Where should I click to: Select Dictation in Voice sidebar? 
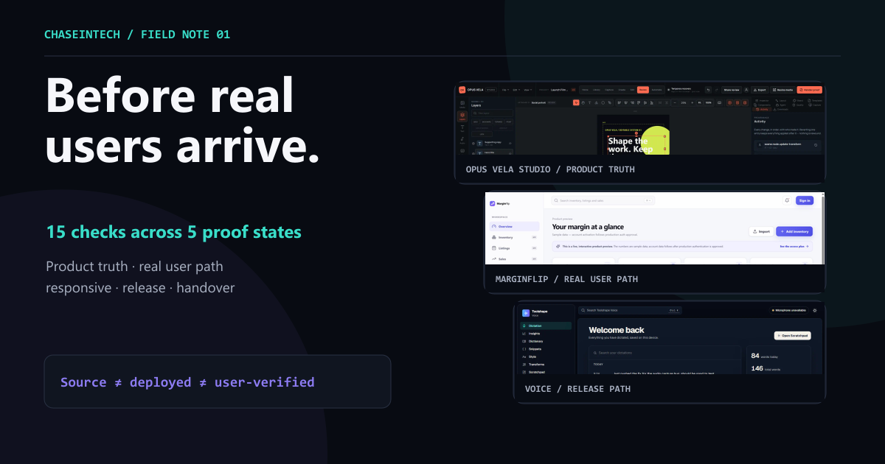click(545, 326)
